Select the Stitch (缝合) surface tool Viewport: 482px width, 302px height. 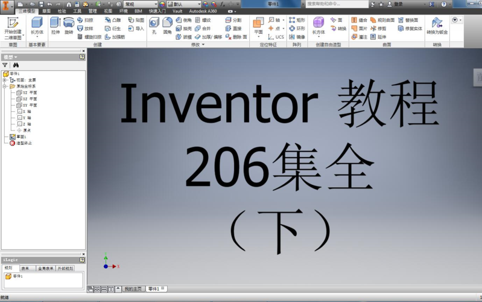(x=360, y=20)
